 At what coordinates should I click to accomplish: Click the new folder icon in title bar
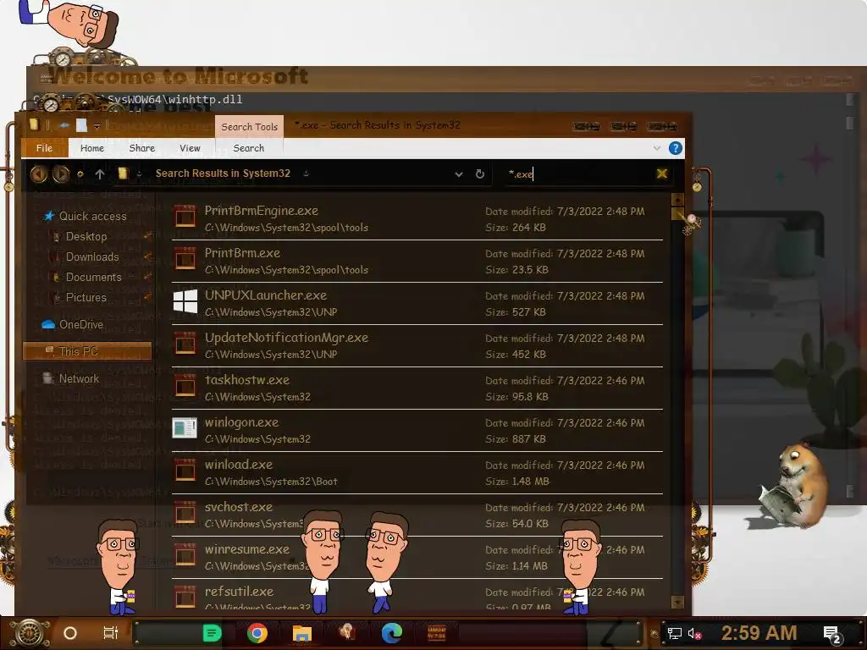point(82,125)
